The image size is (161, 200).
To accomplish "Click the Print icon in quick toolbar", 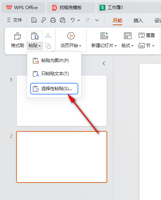I will coord(53,20).
